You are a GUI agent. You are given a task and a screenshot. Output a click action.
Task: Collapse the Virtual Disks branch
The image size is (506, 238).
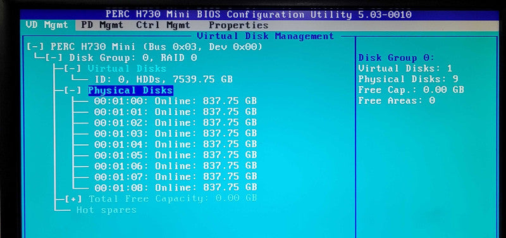coord(73,69)
